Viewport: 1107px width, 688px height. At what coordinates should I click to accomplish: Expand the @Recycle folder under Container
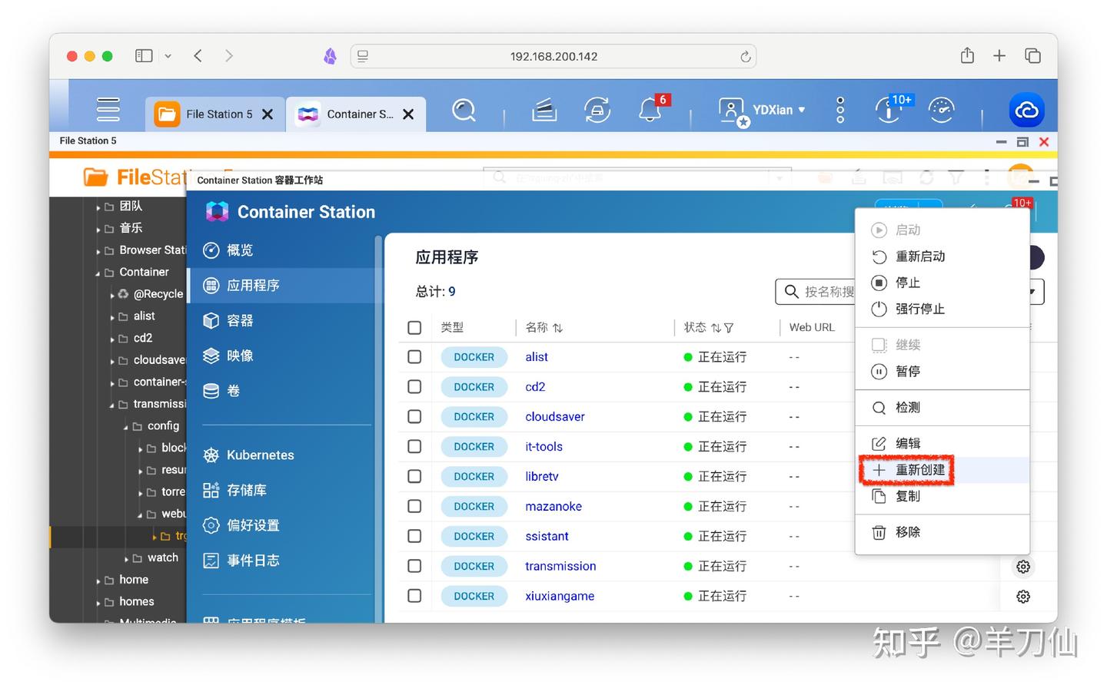[112, 293]
